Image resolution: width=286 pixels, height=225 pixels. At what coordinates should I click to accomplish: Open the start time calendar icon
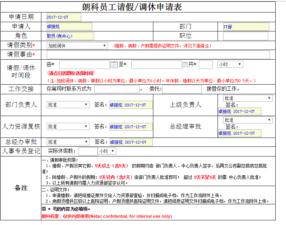click(x=114, y=65)
